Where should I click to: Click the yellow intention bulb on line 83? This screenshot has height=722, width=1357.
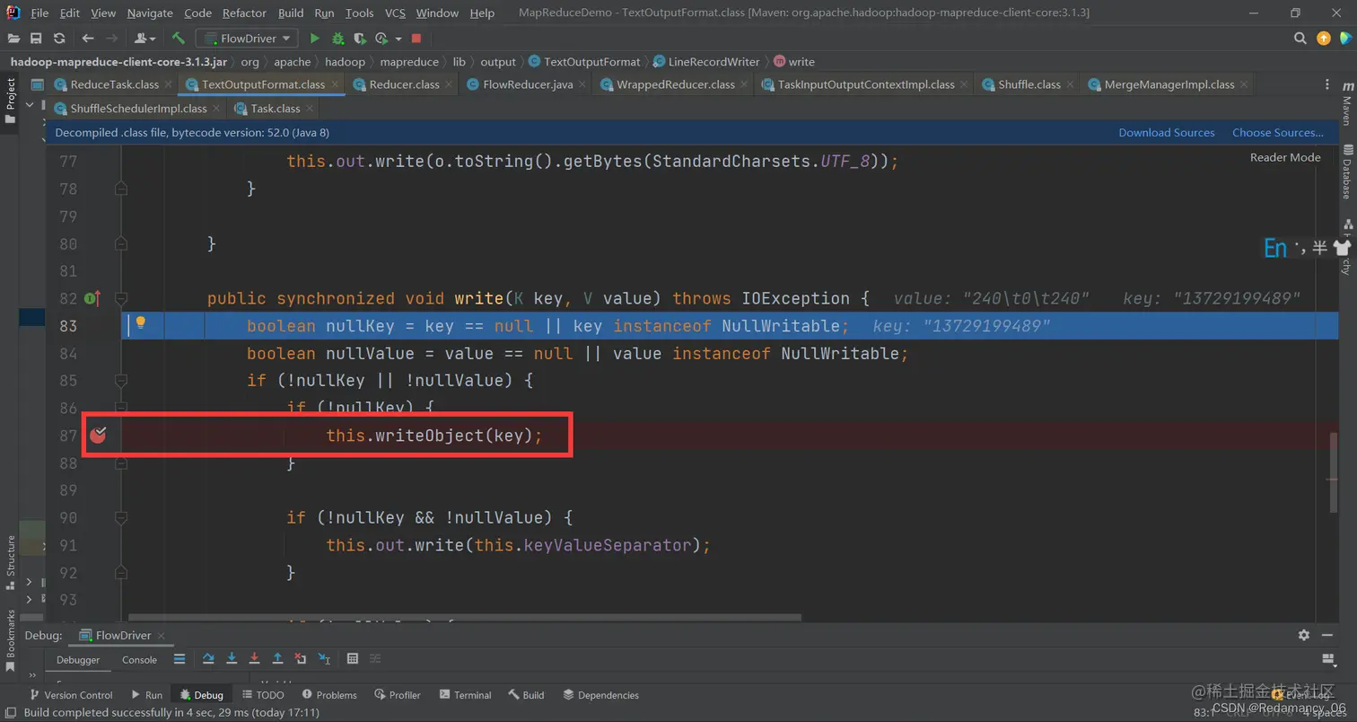[x=141, y=323]
